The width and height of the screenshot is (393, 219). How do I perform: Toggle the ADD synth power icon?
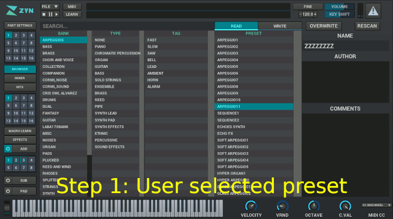pos(8,149)
